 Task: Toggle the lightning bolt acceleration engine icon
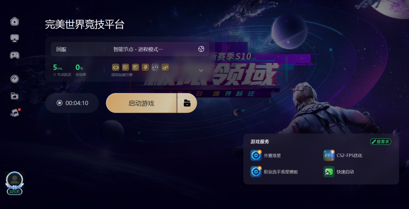pyautogui.click(x=145, y=67)
